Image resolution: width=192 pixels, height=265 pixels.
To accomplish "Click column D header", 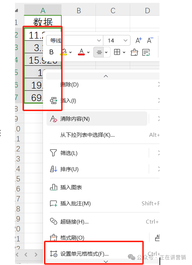I will point(147,10).
